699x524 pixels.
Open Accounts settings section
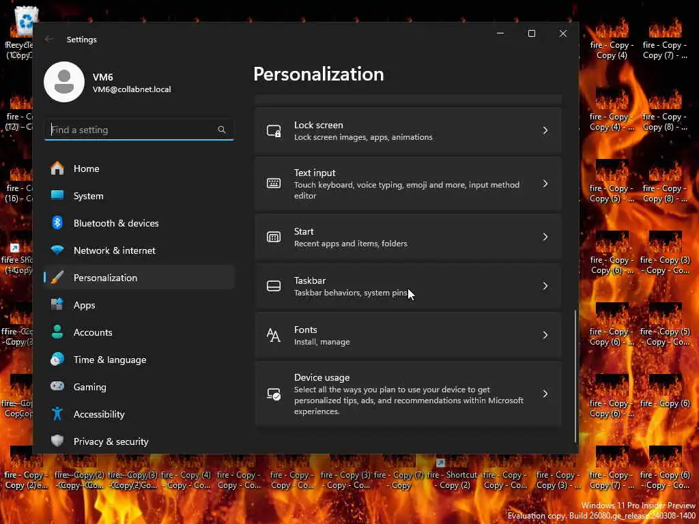pyautogui.click(x=139, y=332)
